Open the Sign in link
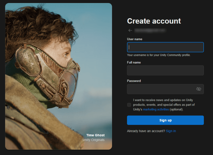This screenshot has height=155, width=213. pos(171,131)
